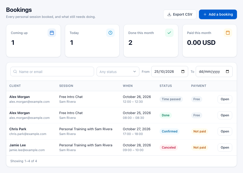Open the To date calendar picker icon

[x=227, y=72]
